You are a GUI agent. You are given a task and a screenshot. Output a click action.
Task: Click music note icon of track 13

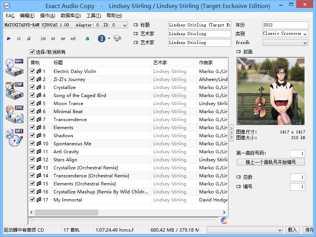tap(39, 167)
